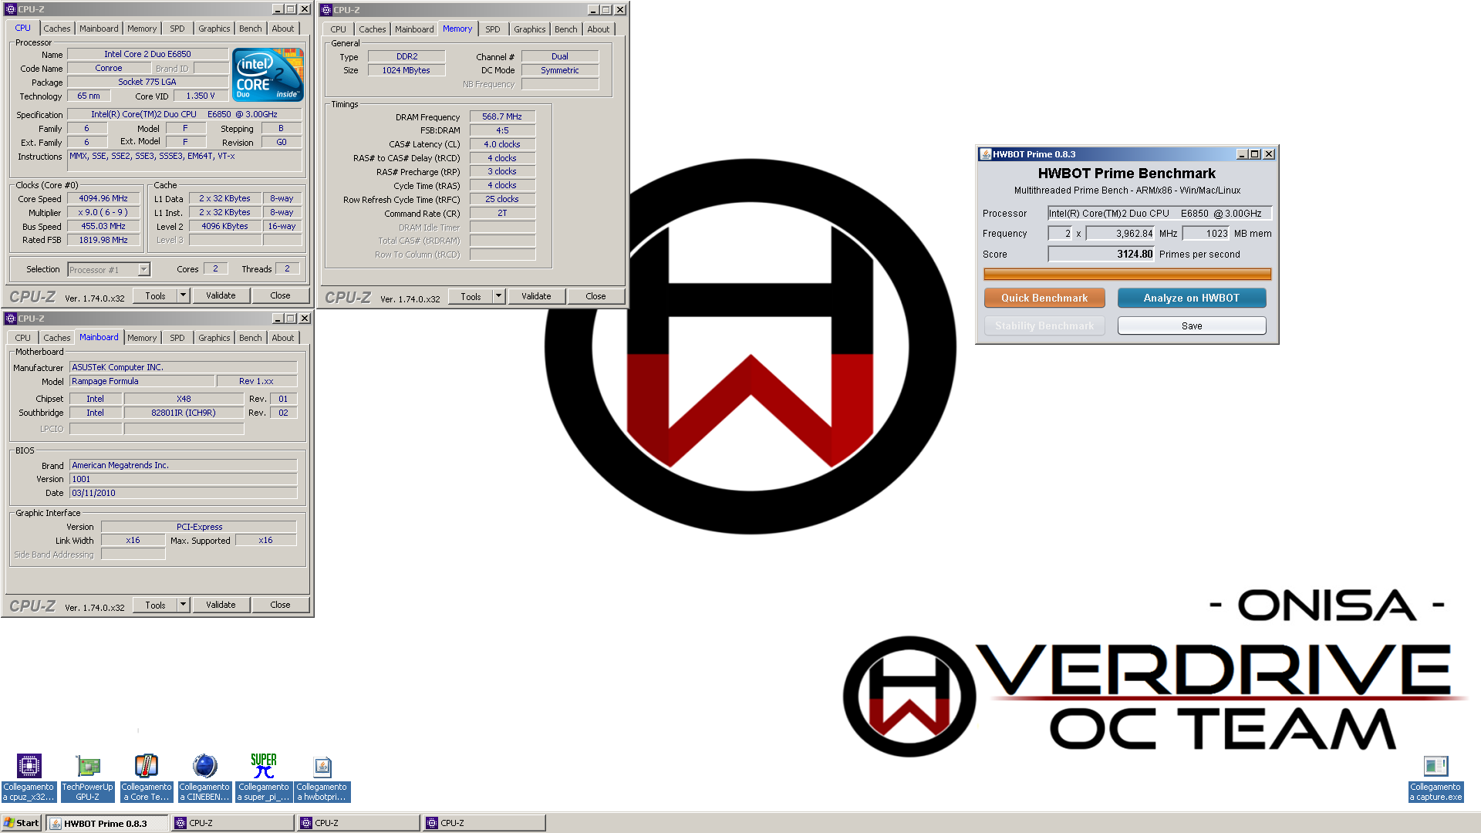1481x833 pixels.
Task: Expand Tools dropdown arrow in Memory window
Action: (498, 296)
